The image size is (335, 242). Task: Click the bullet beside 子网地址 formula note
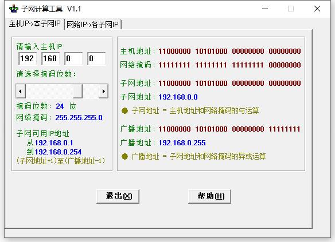[x=124, y=111]
